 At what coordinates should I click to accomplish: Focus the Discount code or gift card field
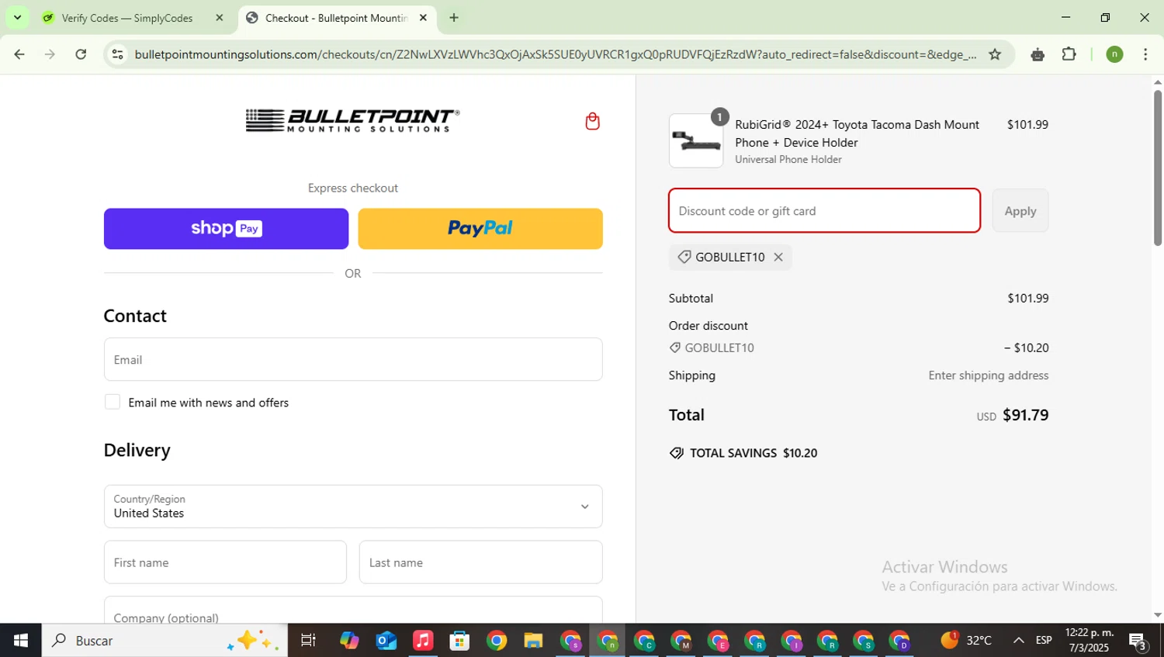coord(824,211)
